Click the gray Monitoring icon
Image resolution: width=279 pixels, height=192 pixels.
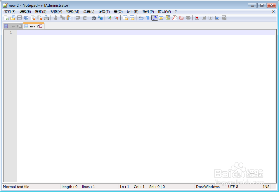tap(188, 18)
